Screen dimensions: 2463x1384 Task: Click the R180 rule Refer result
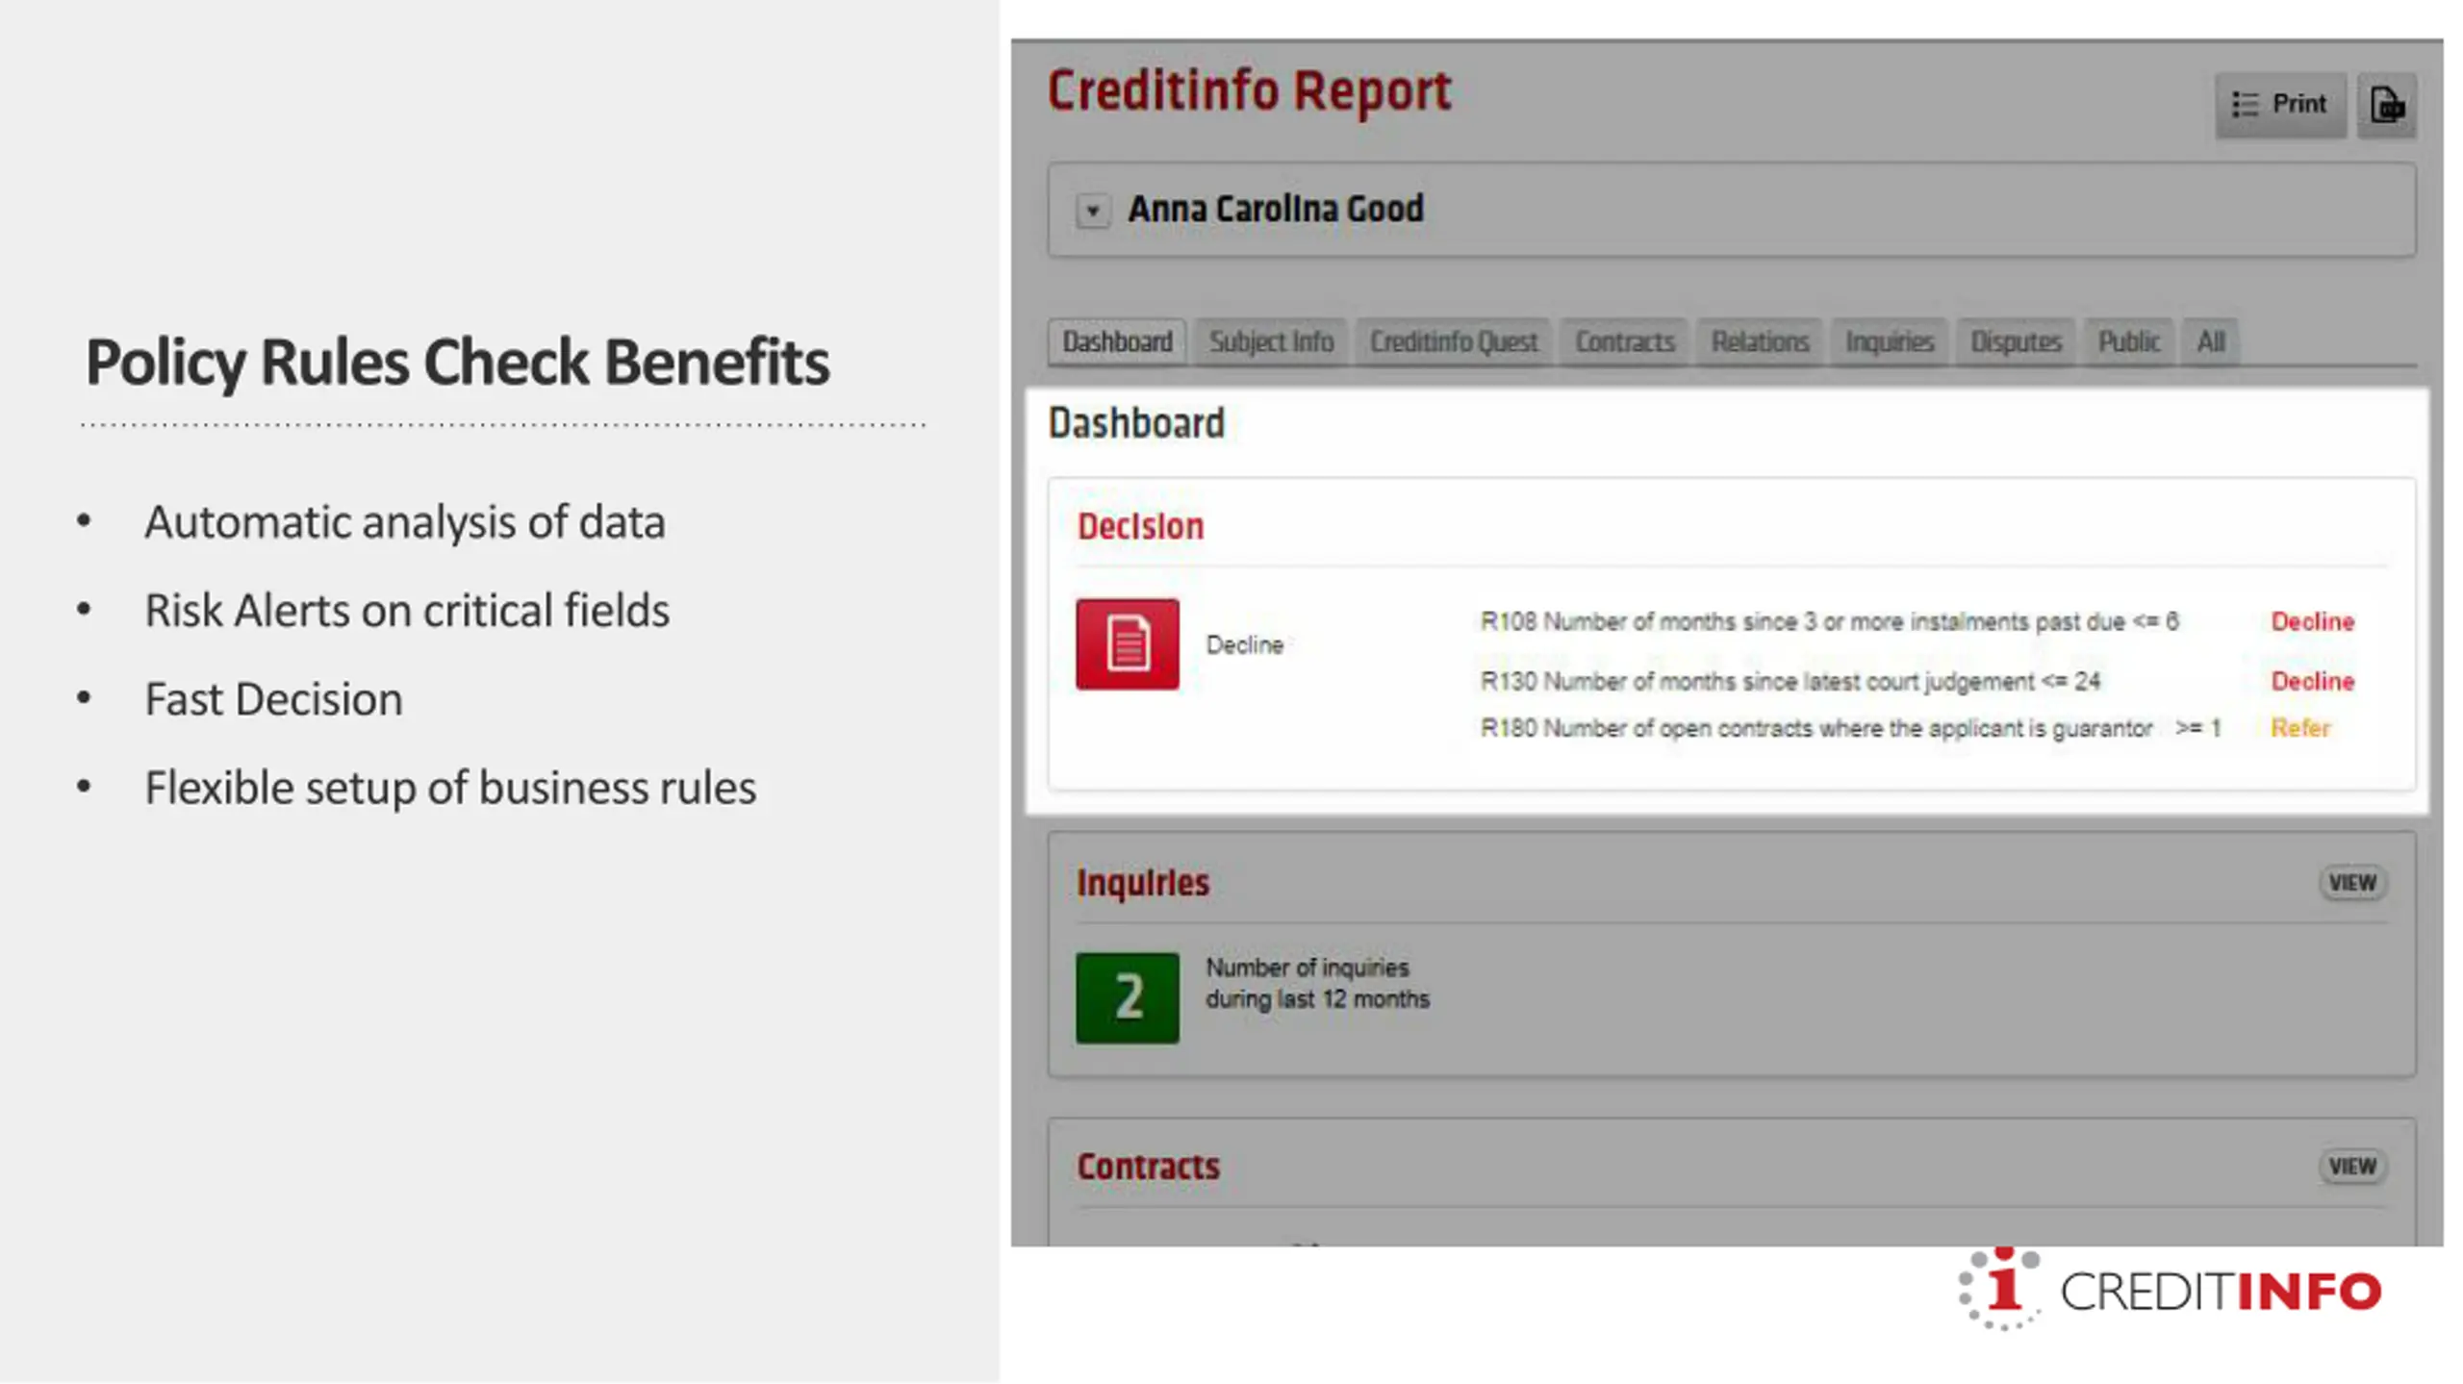(x=2299, y=728)
